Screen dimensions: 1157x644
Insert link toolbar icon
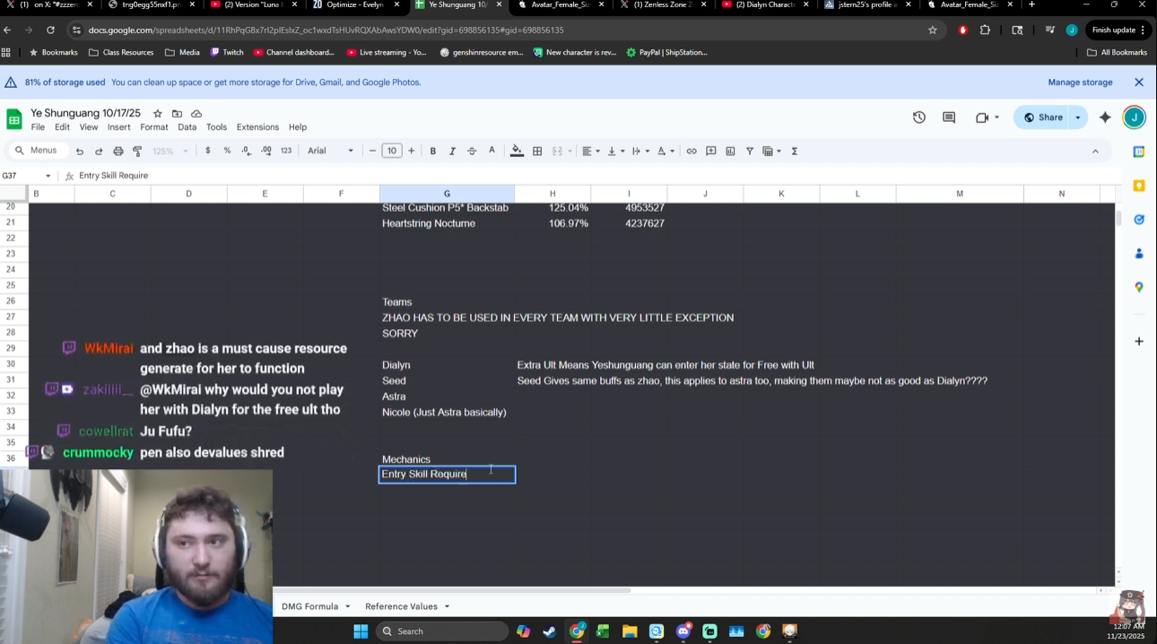692,151
